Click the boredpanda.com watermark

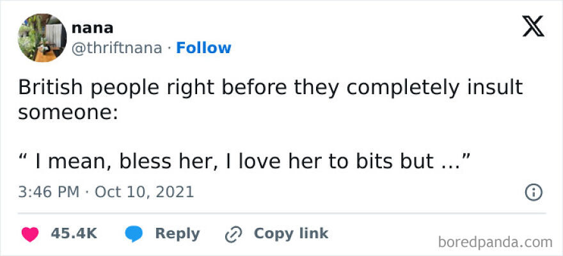pyautogui.click(x=496, y=242)
